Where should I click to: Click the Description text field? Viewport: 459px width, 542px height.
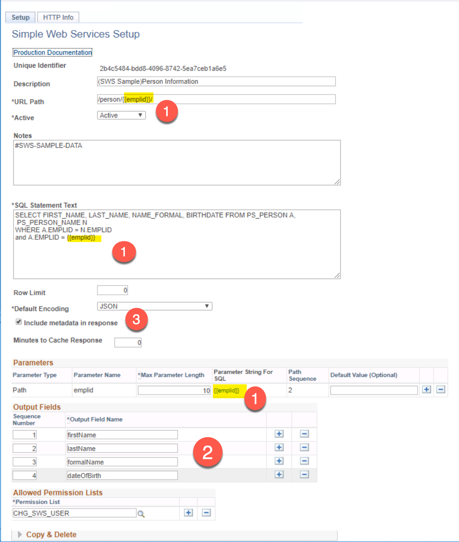(x=216, y=81)
